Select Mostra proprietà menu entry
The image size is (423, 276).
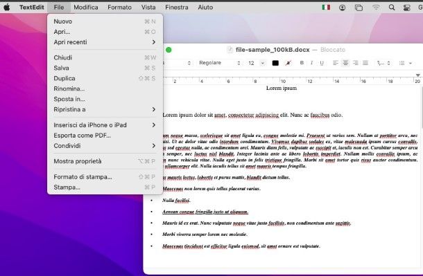point(105,161)
